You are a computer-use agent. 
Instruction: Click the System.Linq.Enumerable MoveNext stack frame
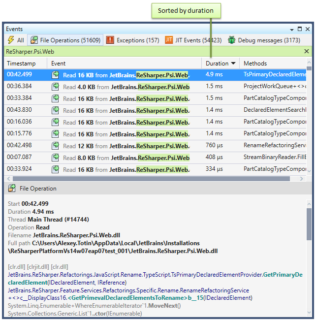tap(94, 306)
